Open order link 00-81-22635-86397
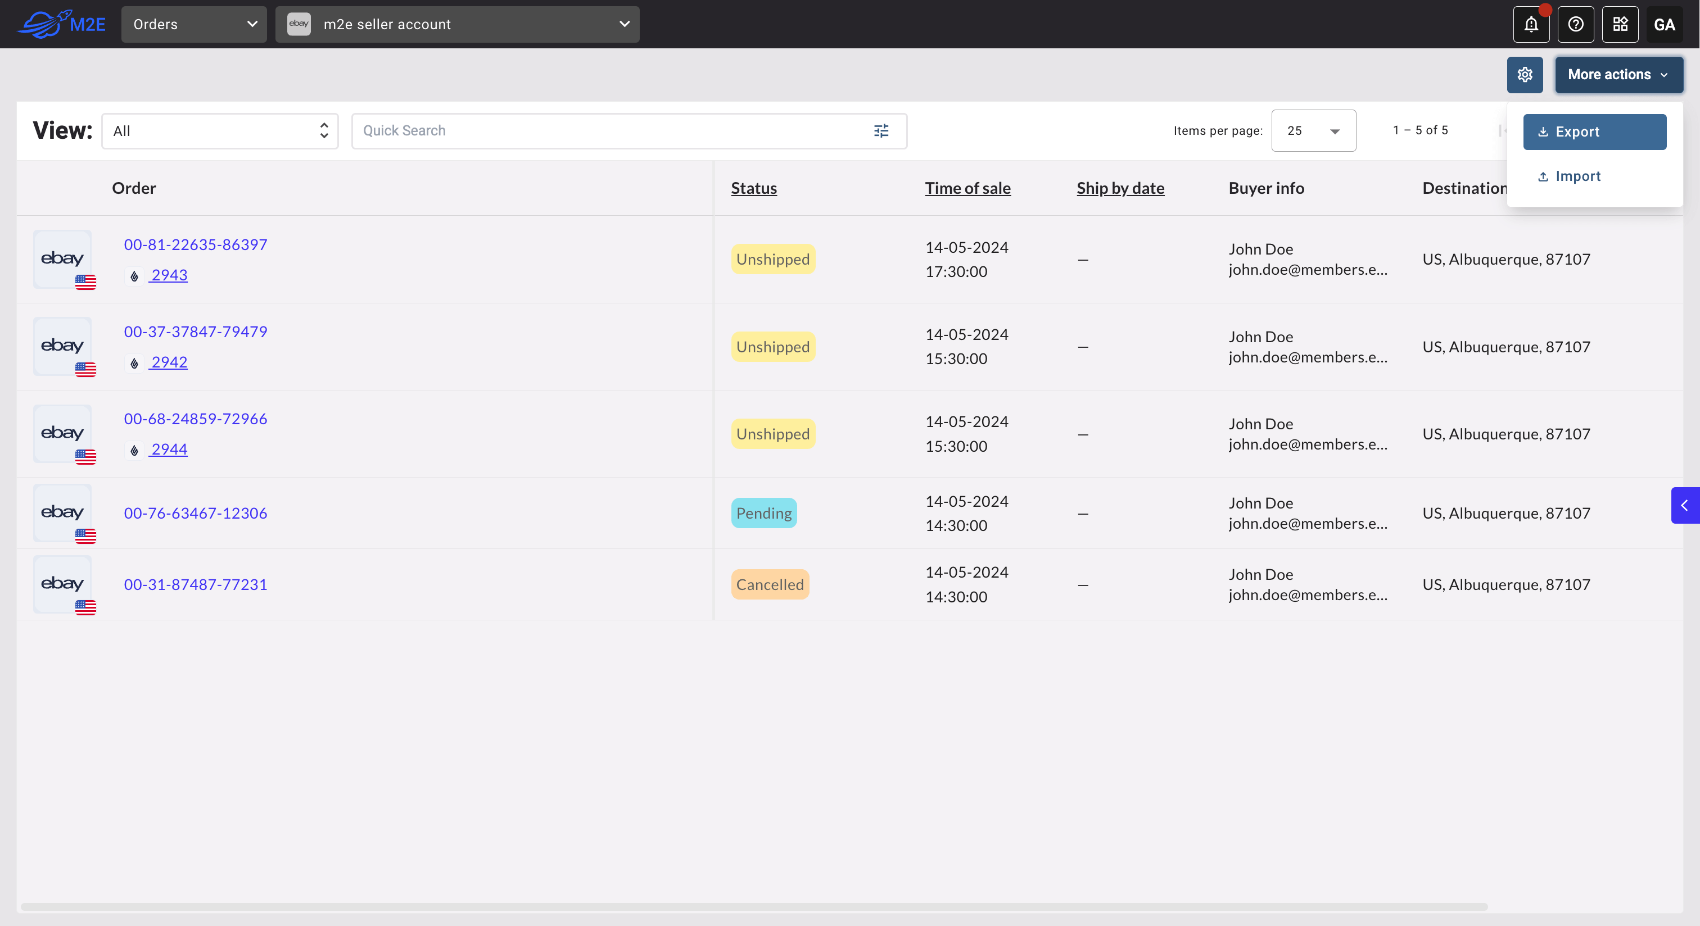The width and height of the screenshot is (1700, 926). [195, 244]
